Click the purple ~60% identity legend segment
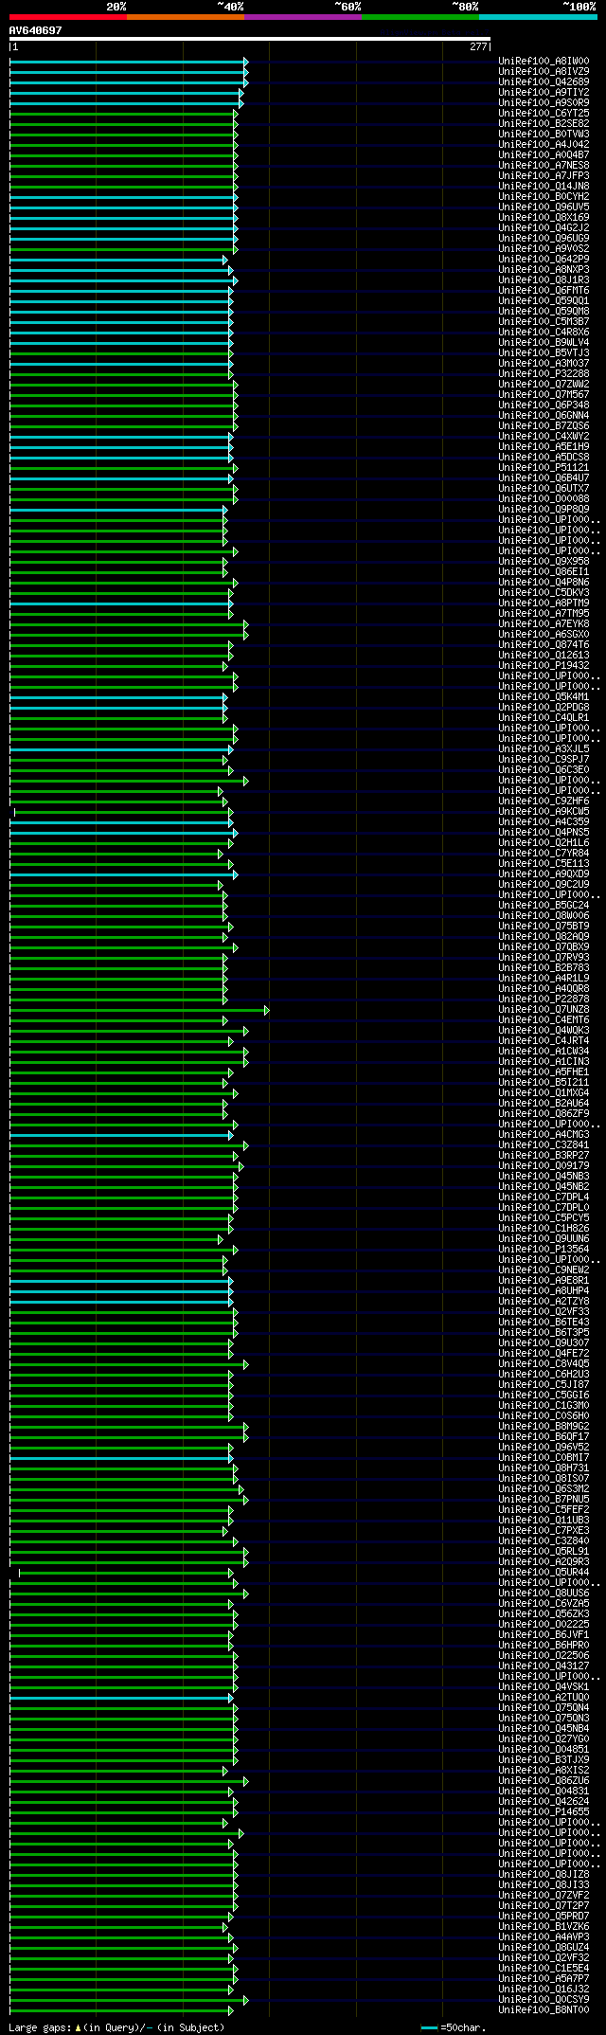The image size is (606, 2035). point(303,16)
